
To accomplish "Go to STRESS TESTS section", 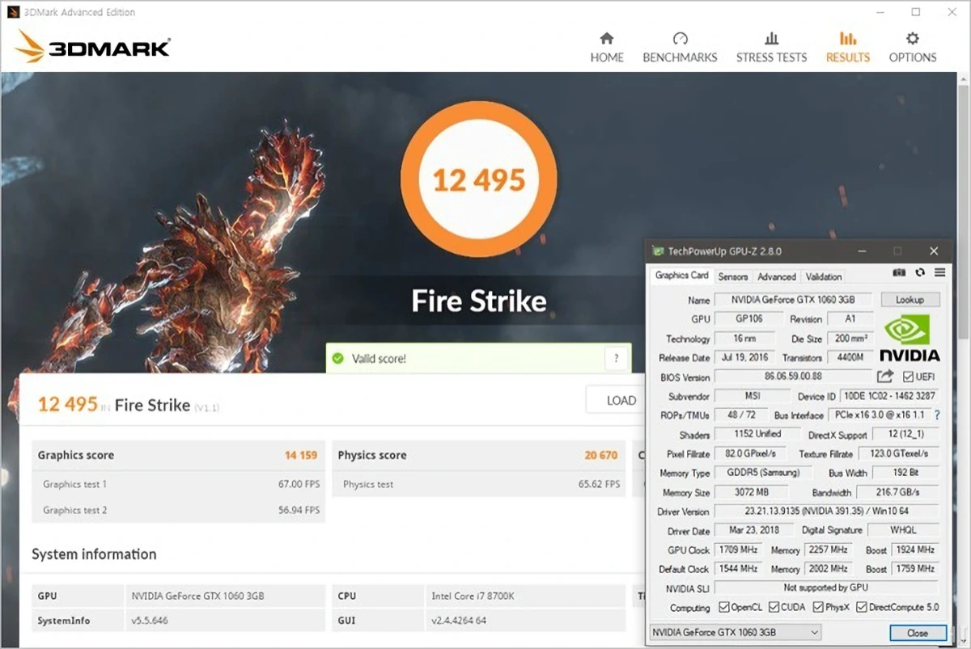I will tap(771, 48).
